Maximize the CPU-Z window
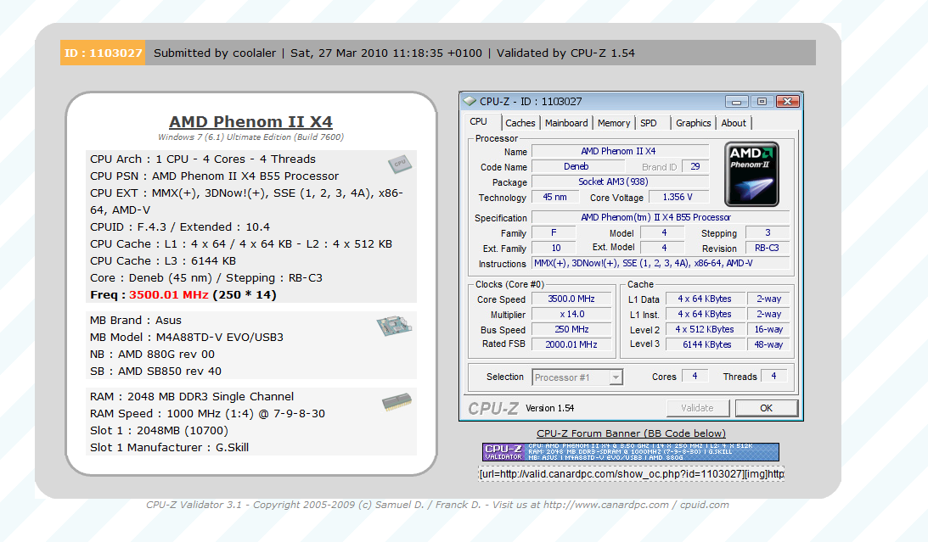This screenshot has height=542, width=928. click(762, 102)
